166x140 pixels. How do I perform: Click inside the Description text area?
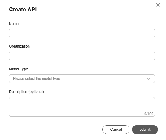coord(82,107)
